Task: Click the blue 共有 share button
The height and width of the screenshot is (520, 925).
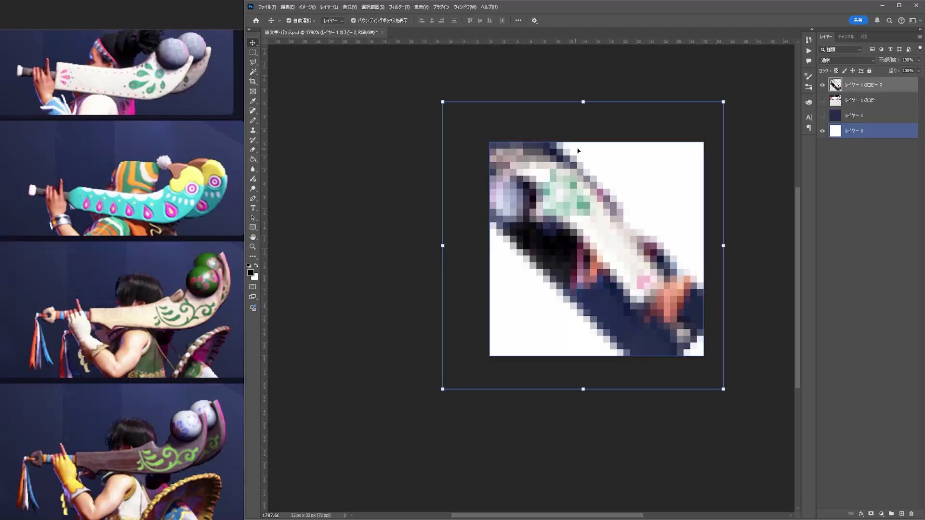Action: (x=858, y=20)
